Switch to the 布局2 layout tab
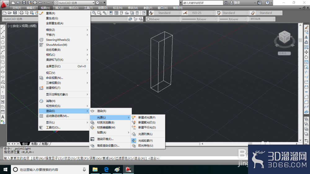310x174 pixels. point(45,144)
